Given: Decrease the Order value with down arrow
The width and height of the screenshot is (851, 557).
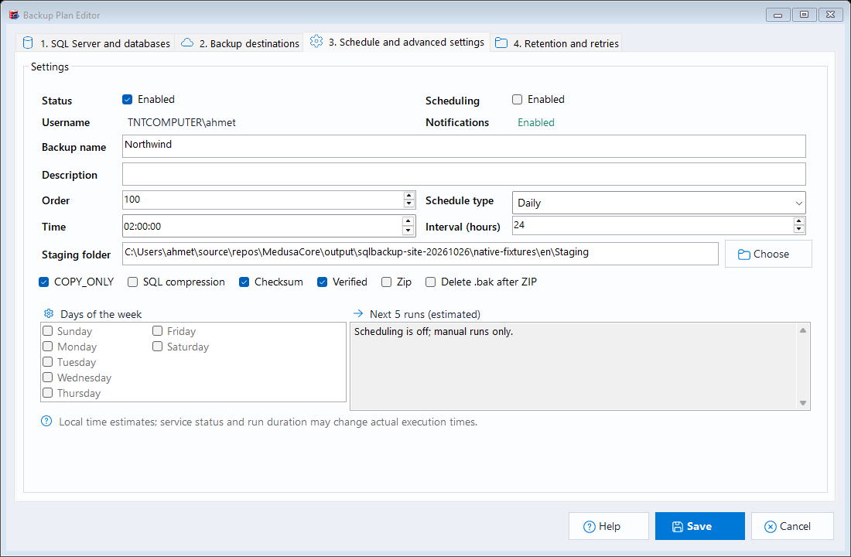Looking at the screenshot, I should pos(409,204).
